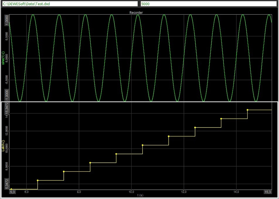Click the Latch axis upper limit 15,3472
Viewport: 279px width, 199px height.
point(7,108)
